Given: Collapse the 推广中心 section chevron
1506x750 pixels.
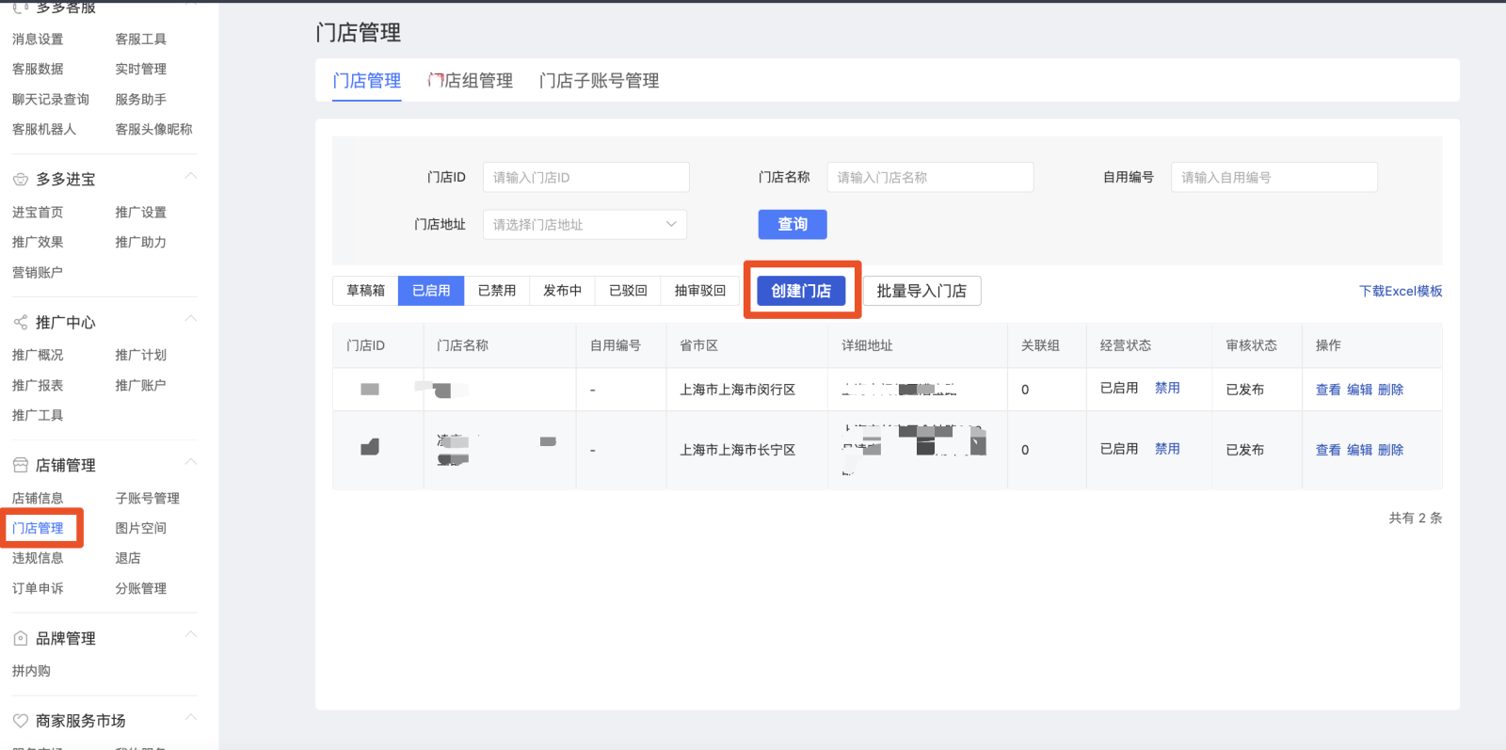Looking at the screenshot, I should (x=191, y=320).
